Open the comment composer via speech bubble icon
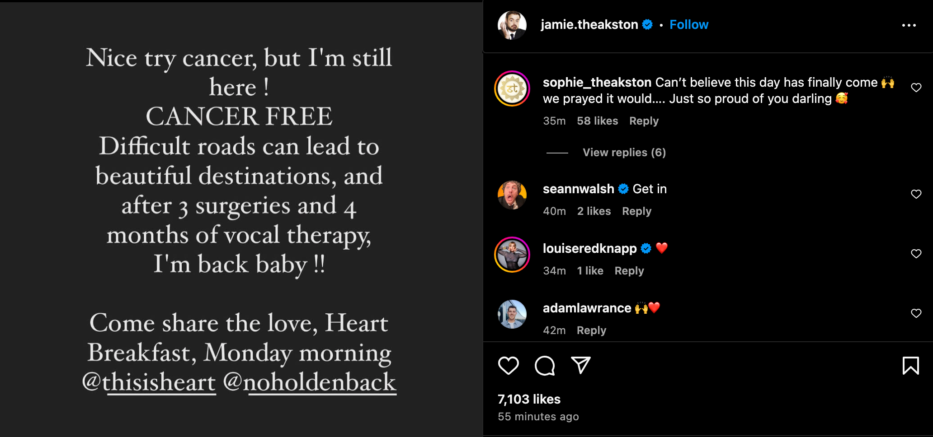Image resolution: width=933 pixels, height=437 pixels. [x=545, y=366]
